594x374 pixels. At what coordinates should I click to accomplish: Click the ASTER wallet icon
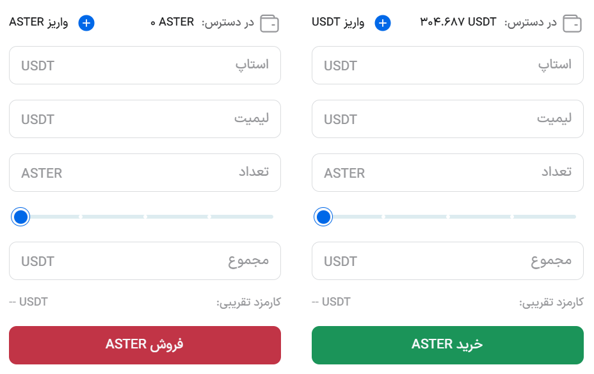(269, 24)
